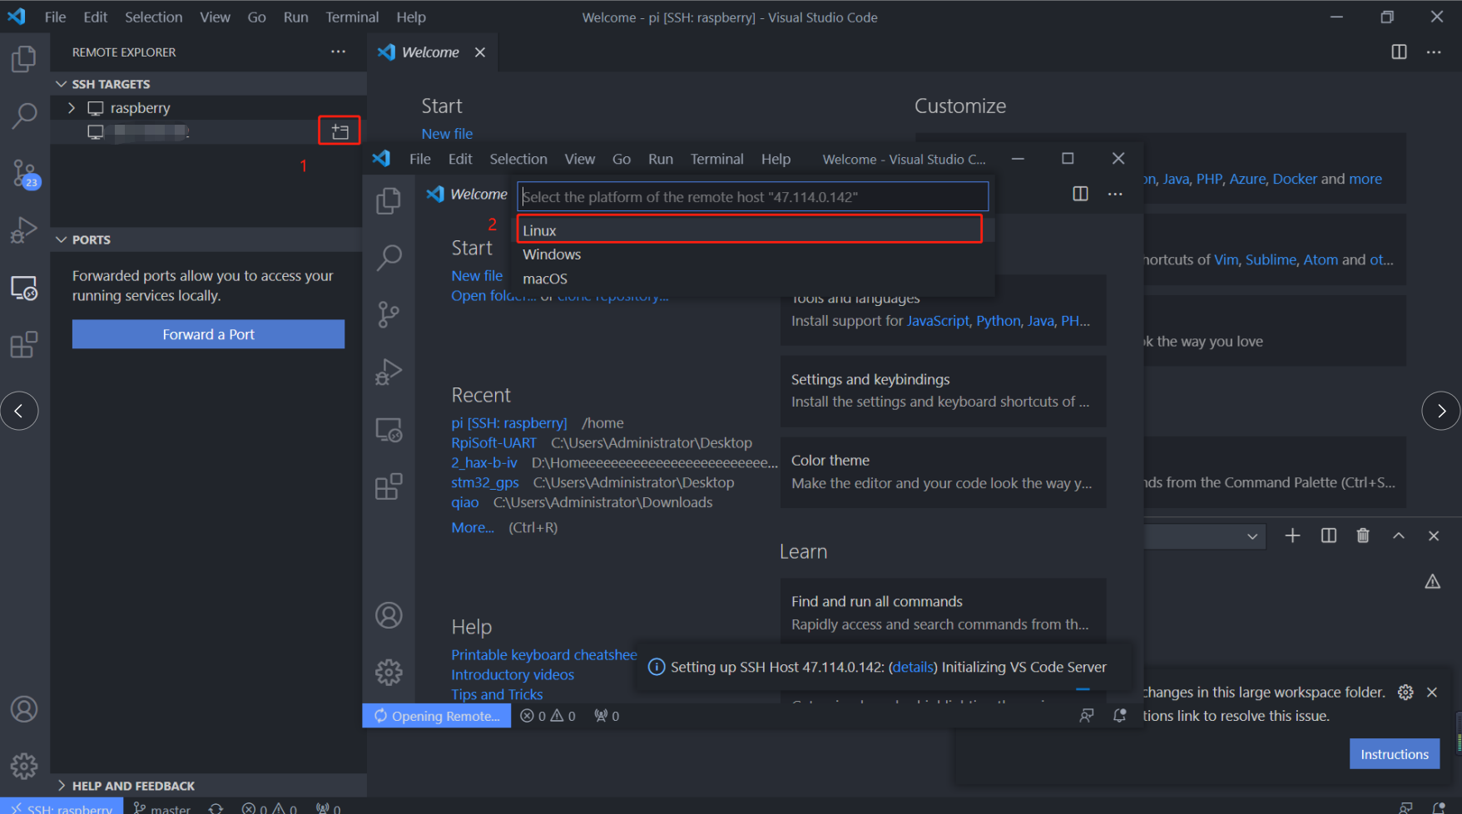Open Extensions in the outer activity bar
Image resolution: width=1462 pixels, height=814 pixels.
click(24, 344)
